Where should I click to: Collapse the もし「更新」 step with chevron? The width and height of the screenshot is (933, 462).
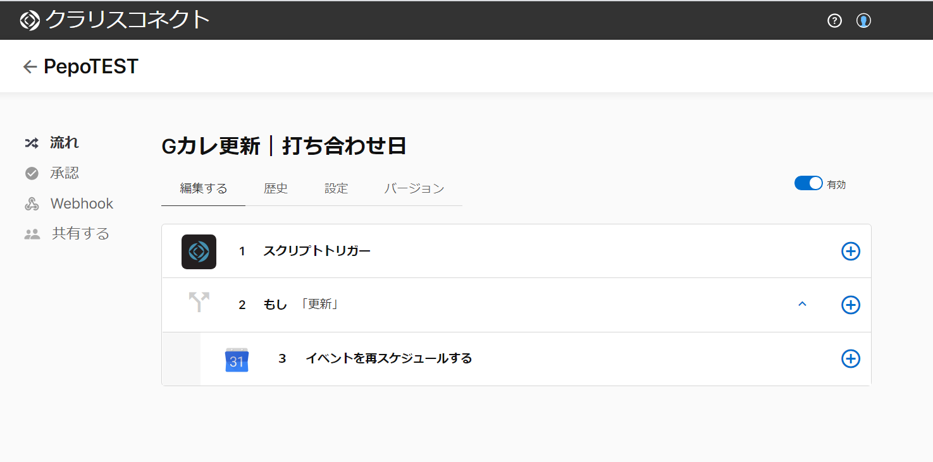click(x=802, y=305)
